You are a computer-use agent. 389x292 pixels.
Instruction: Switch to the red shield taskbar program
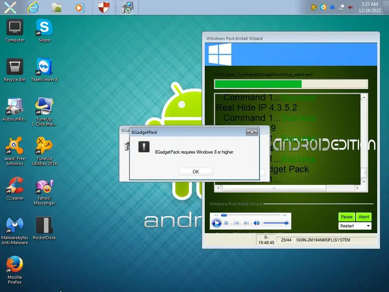pos(104,7)
